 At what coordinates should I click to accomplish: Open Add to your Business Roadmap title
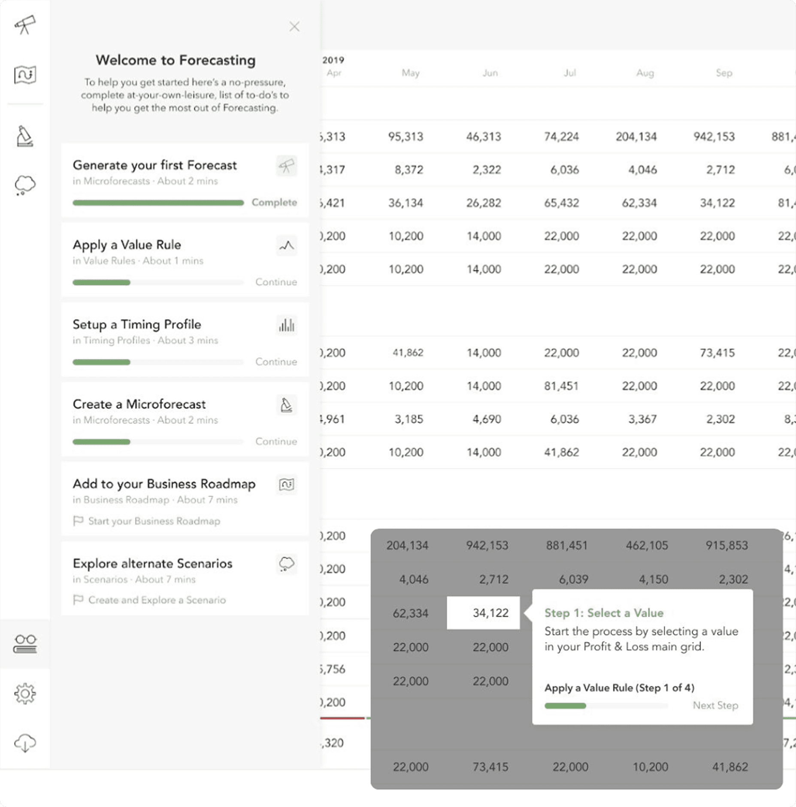pyautogui.click(x=164, y=484)
